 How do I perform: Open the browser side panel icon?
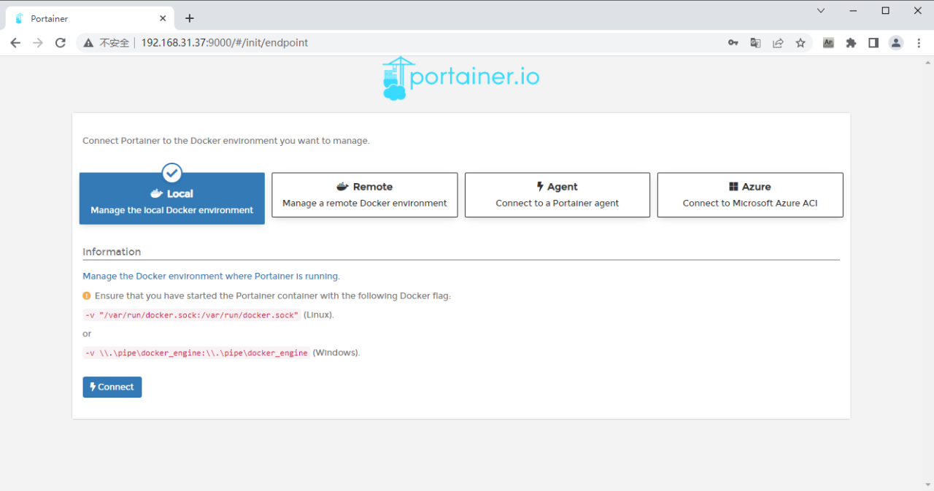[873, 42]
